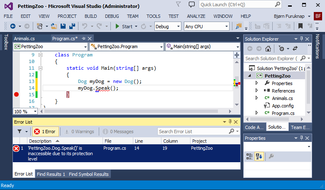Open the TOOLS menu
This screenshot has width=325, height=190.
(x=154, y=16)
